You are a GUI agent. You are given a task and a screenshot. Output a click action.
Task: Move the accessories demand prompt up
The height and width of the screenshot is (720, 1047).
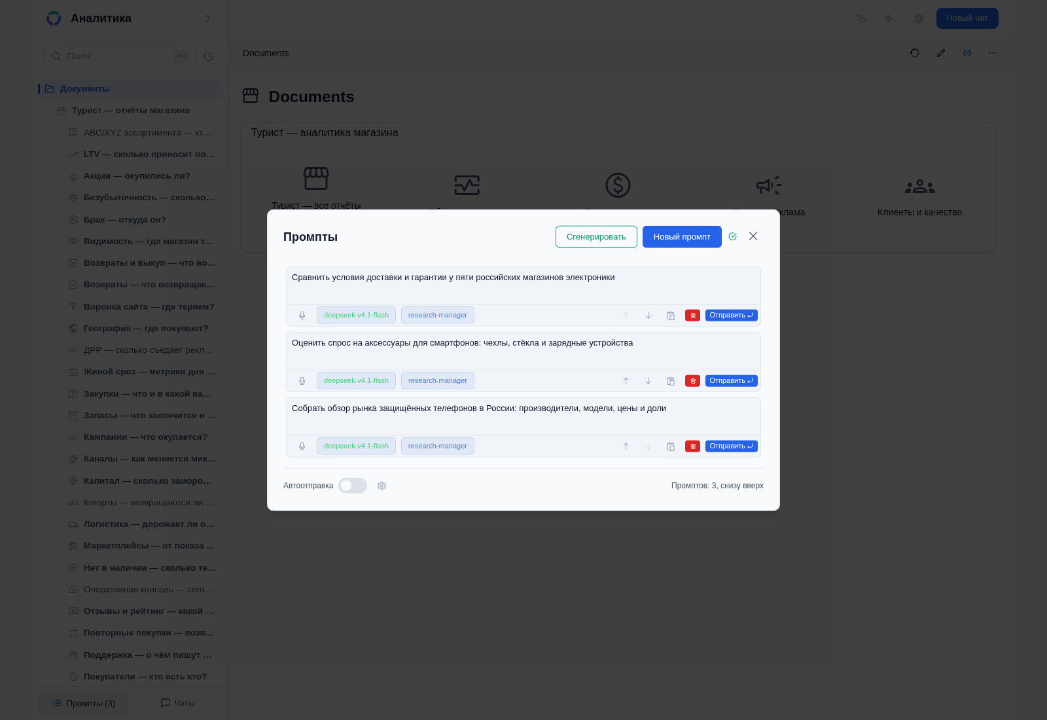tap(626, 381)
